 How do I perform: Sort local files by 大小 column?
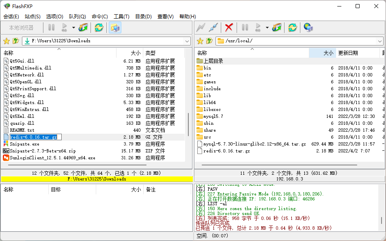coord(129,53)
